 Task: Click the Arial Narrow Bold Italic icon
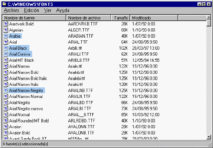(6, 78)
